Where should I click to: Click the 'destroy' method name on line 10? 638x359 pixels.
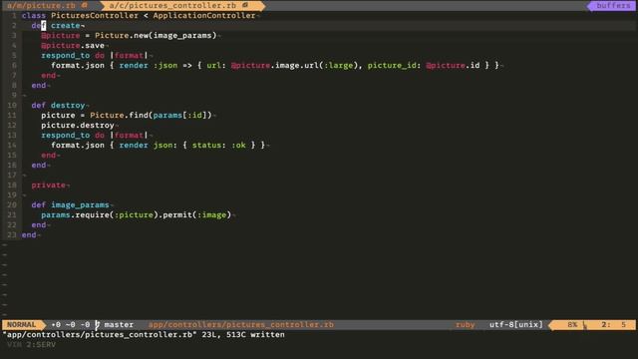(68, 106)
